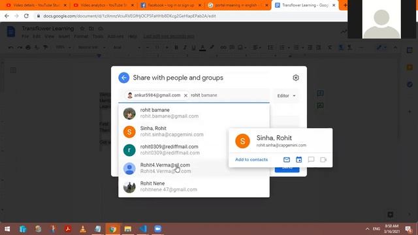Click Chrome icon in taskbar

pyautogui.click(x=113, y=229)
